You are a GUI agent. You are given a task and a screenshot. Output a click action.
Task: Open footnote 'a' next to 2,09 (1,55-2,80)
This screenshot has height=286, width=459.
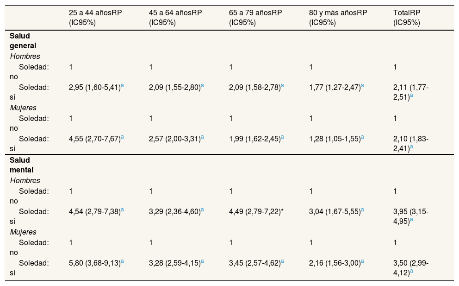click(x=202, y=86)
